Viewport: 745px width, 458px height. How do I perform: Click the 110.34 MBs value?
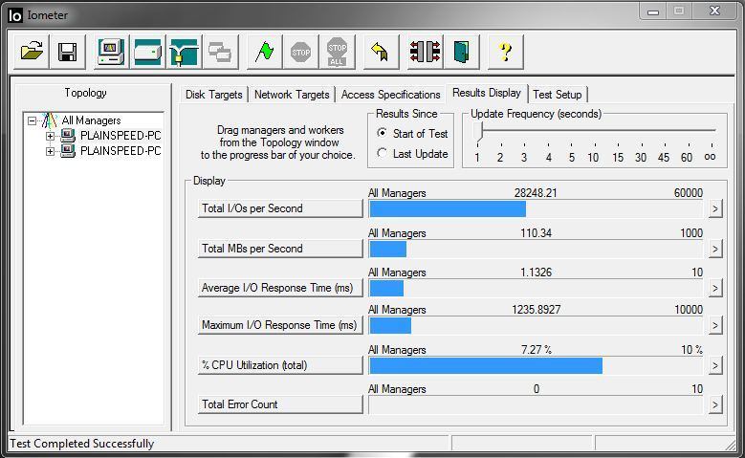[536, 232]
